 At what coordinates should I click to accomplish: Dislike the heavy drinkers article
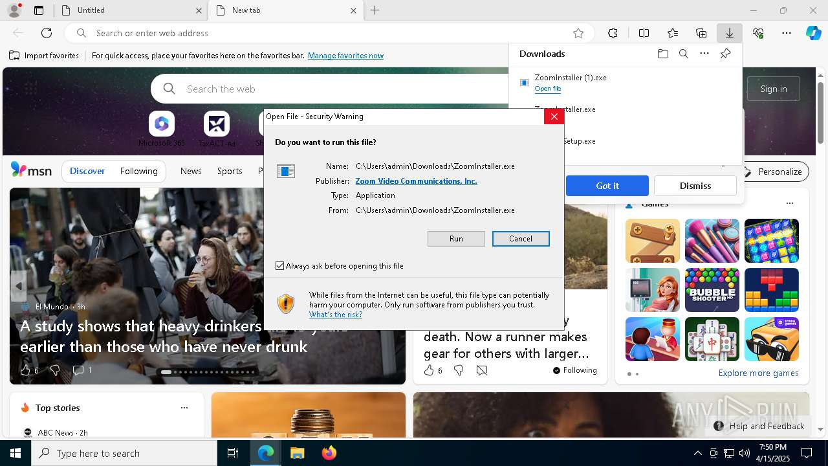pos(55,370)
